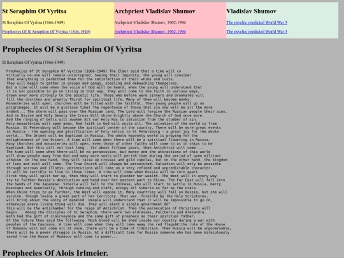Click 'St Seraphim Of Vyritsa (1866-1949)' subtitle below main heading
Screen dimensions: 344x258
tap(33, 62)
